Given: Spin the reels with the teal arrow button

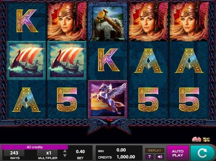Looking at the screenshot, I should 203,153.
